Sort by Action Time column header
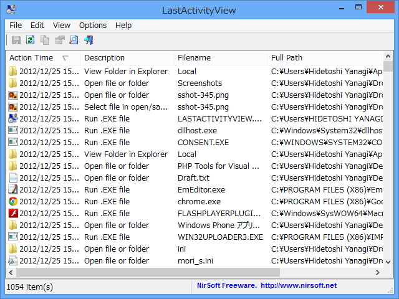The height and width of the screenshot is (299, 399). pos(43,58)
